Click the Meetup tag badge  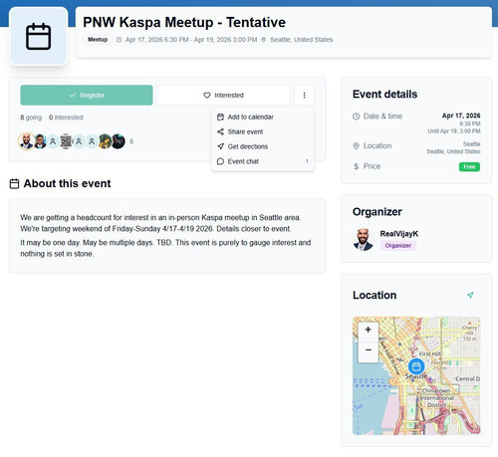(98, 40)
